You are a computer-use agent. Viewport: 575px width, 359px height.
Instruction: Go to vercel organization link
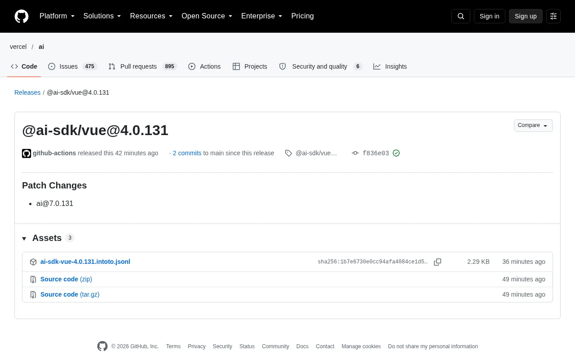pos(18,47)
